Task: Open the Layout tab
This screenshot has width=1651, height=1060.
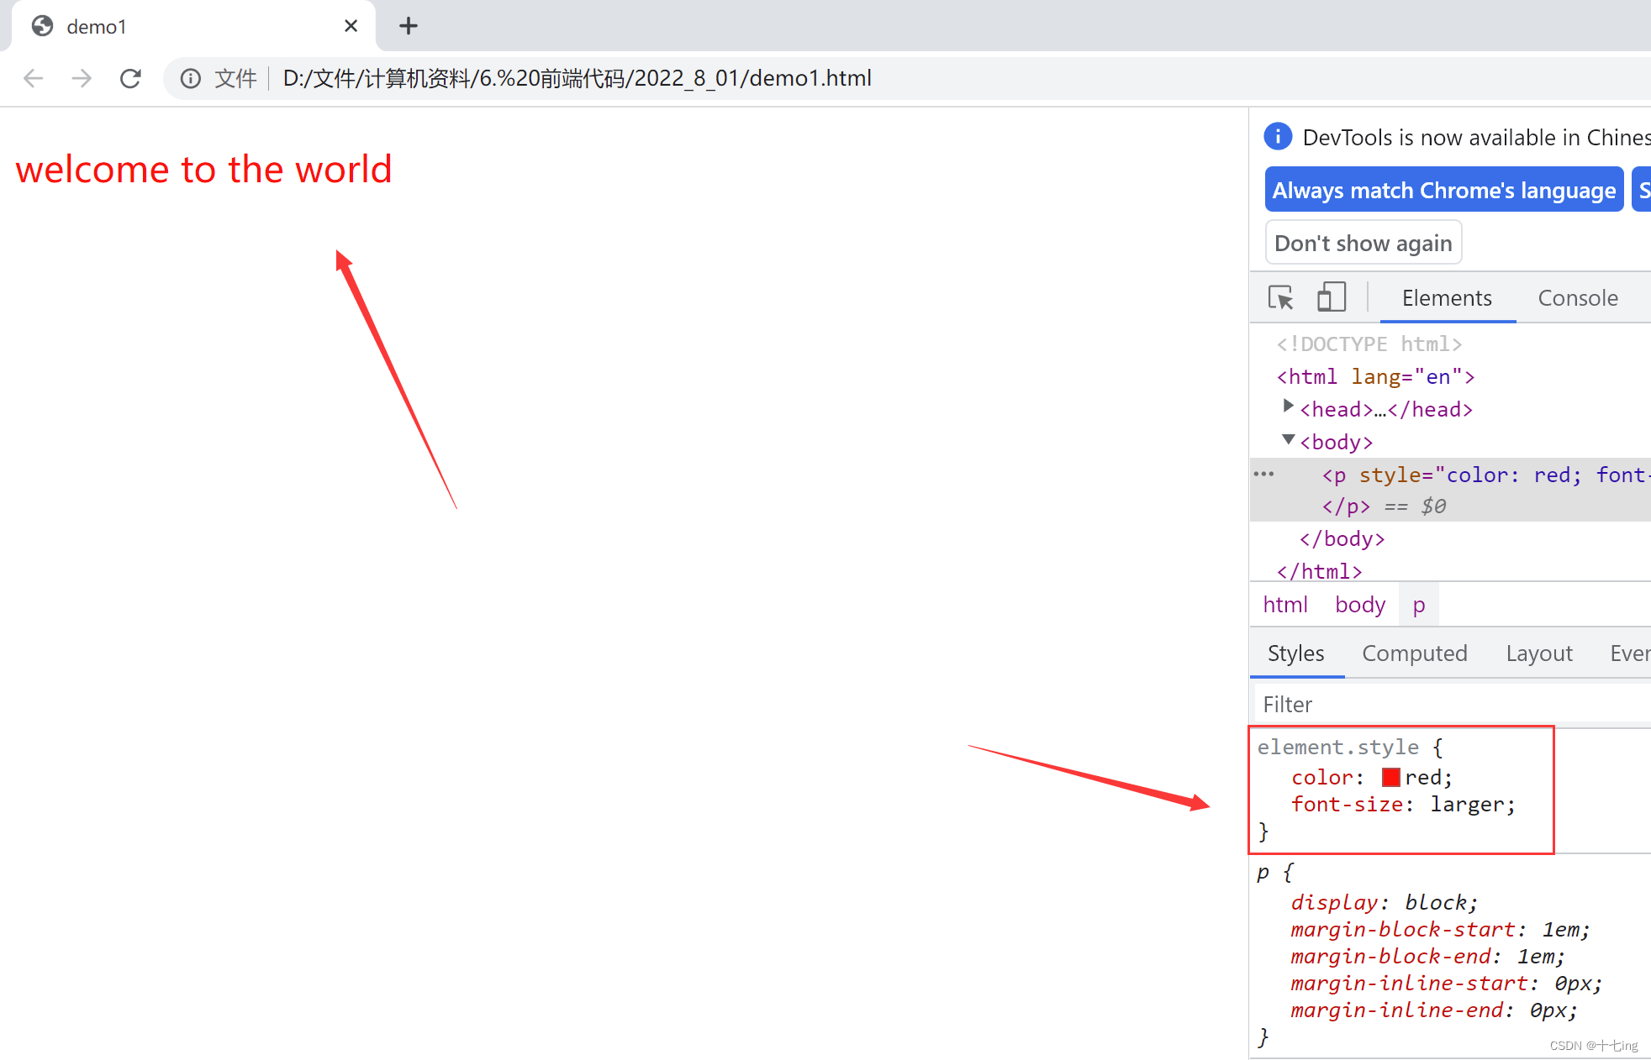Action: point(1538,653)
